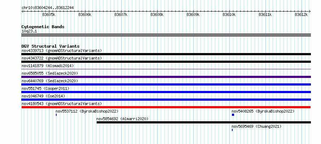
Task: Click the 83608k ruler tick label
Action: tap(157, 14)
